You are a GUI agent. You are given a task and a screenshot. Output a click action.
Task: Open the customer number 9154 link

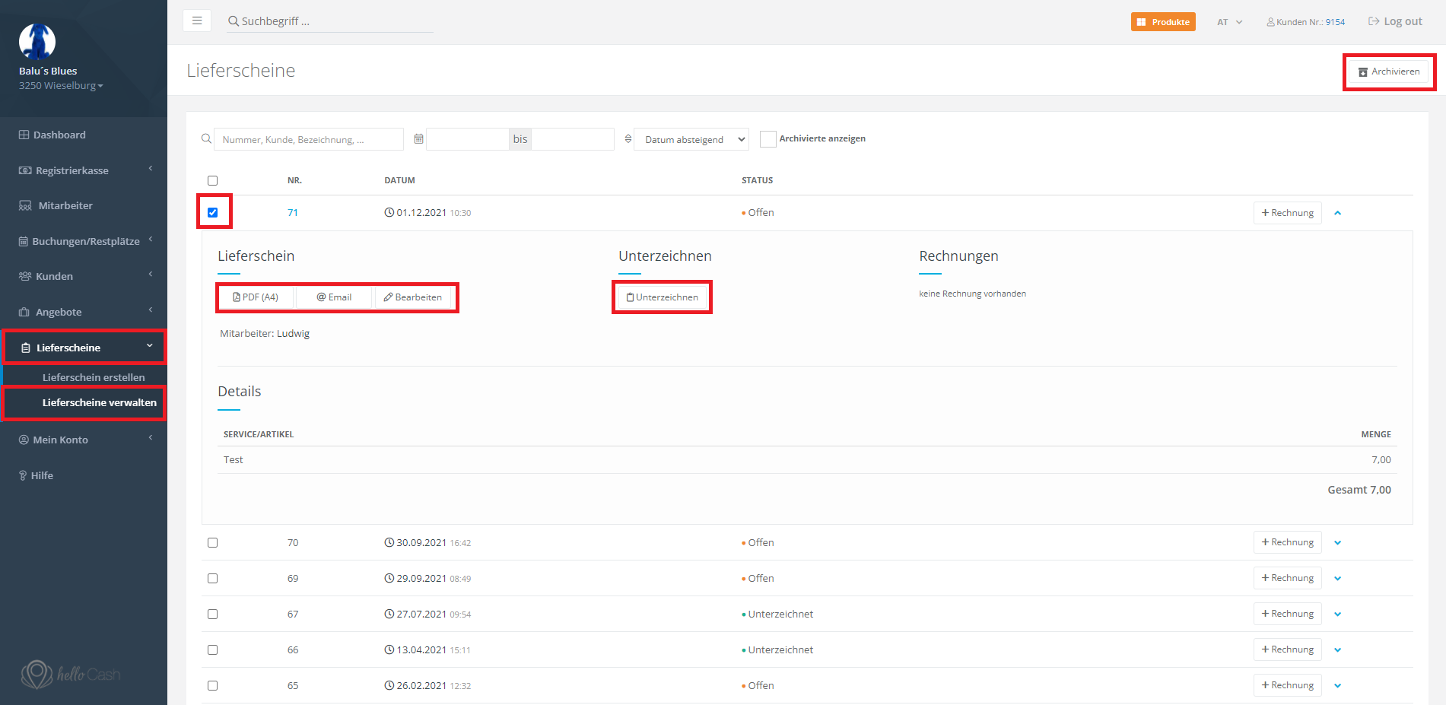[1335, 22]
